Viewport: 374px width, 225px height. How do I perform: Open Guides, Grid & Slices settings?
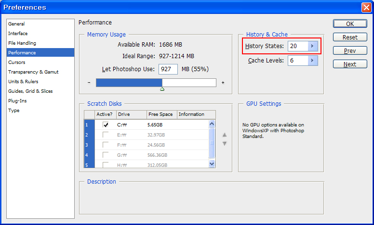click(30, 91)
